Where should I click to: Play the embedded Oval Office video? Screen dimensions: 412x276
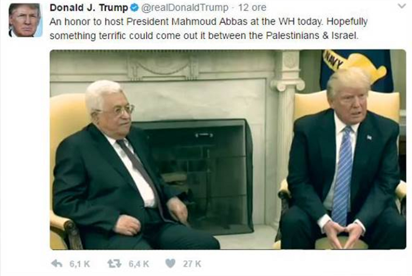(228, 149)
